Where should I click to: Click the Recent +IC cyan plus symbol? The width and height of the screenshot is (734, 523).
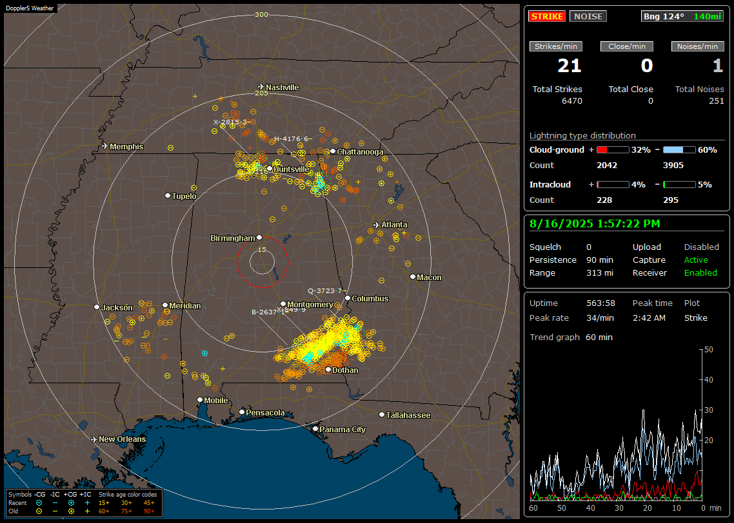[87, 503]
